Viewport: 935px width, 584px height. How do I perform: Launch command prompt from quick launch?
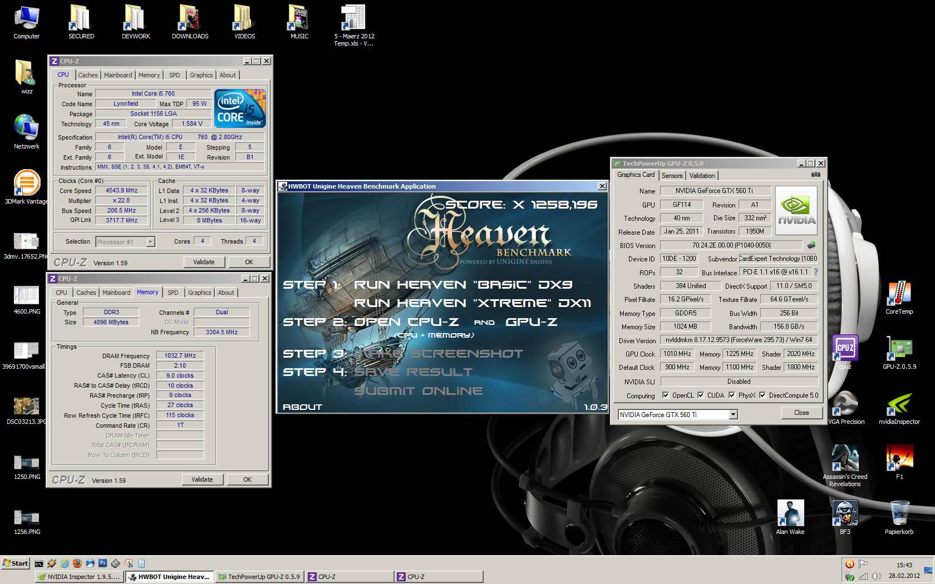[x=39, y=563]
